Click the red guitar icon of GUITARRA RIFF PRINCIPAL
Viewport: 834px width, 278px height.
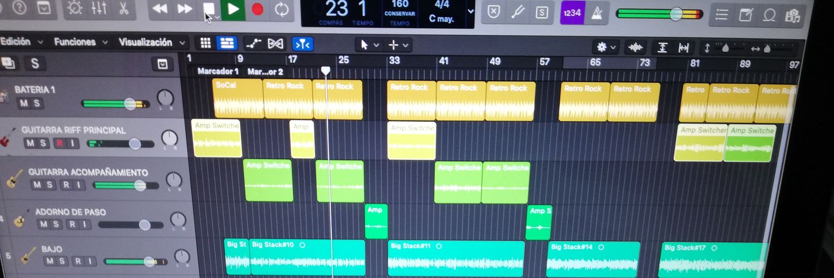6,136
